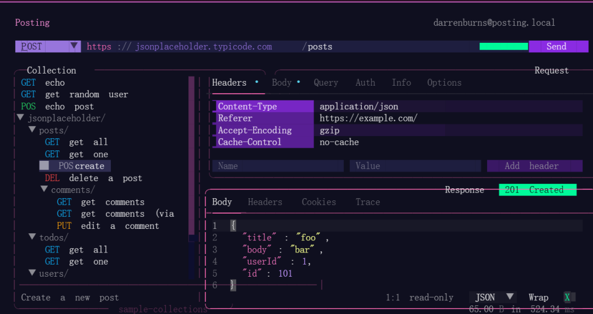Open the JSON language dropdown

(x=493, y=298)
